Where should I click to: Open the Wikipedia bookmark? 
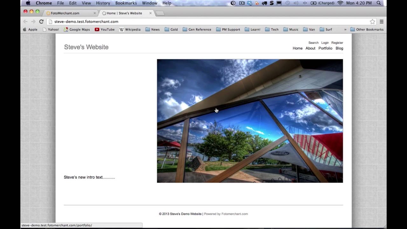[130, 29]
